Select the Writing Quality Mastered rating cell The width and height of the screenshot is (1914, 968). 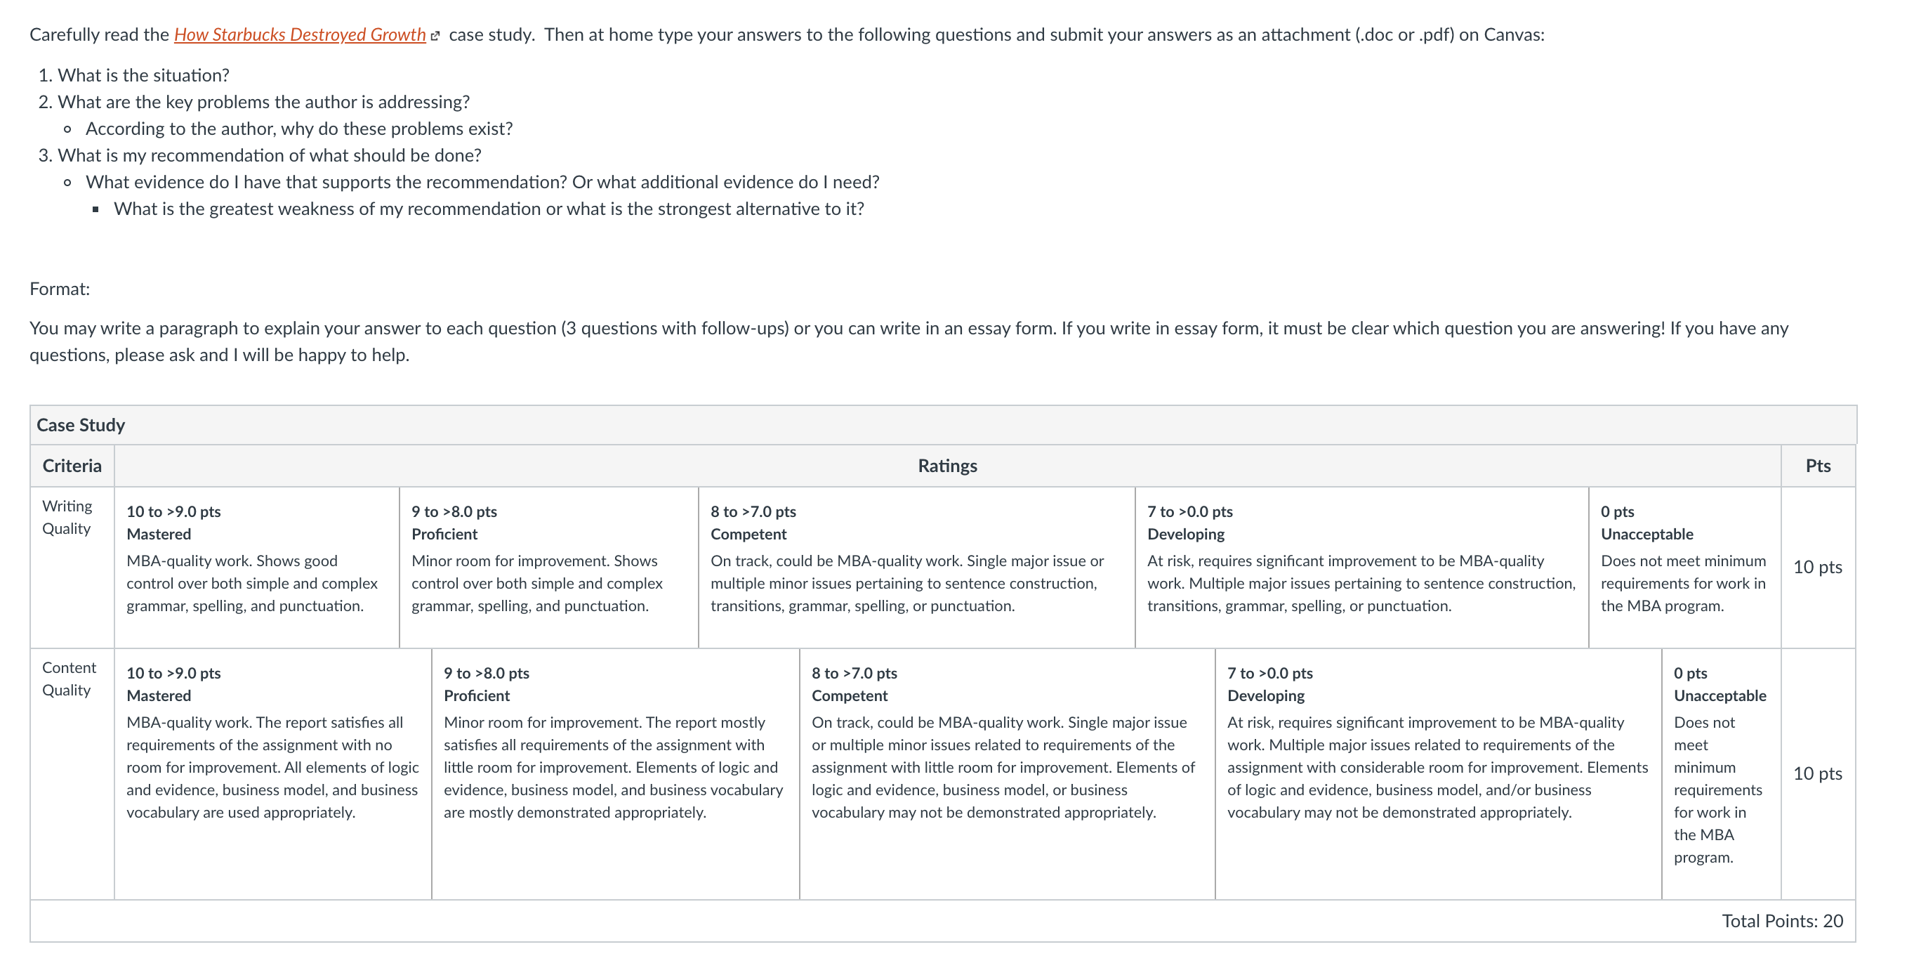257,568
